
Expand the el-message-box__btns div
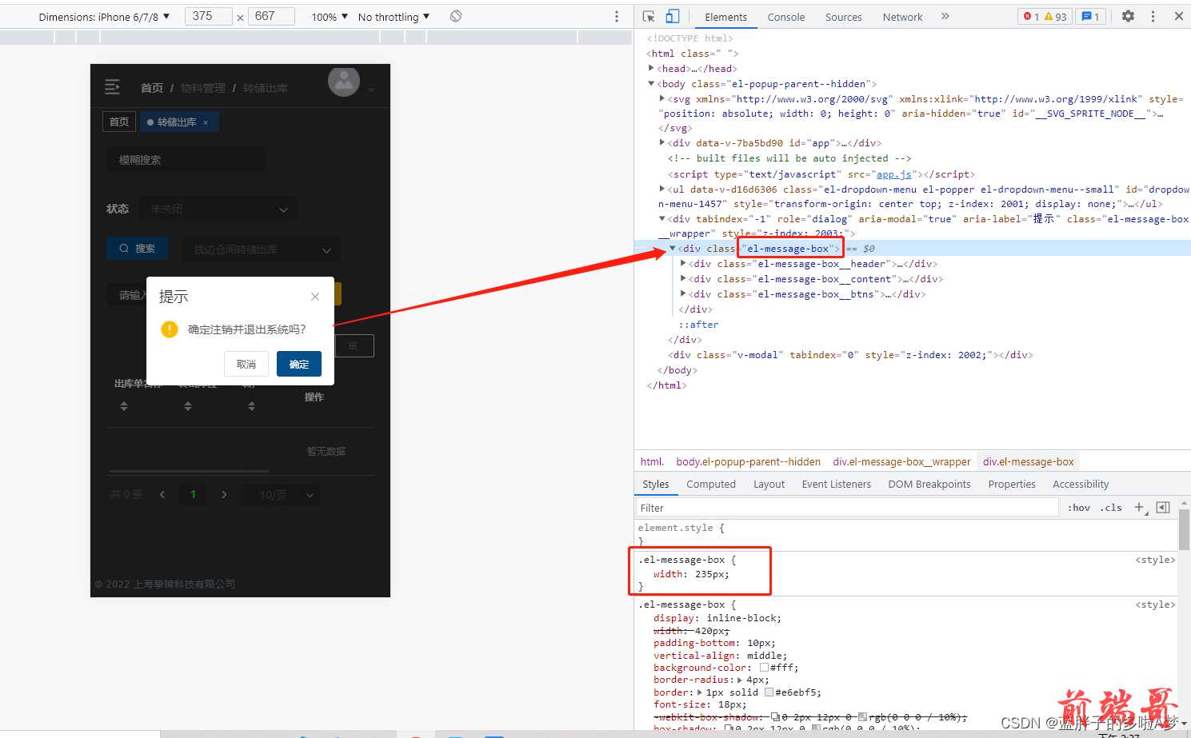[683, 294]
